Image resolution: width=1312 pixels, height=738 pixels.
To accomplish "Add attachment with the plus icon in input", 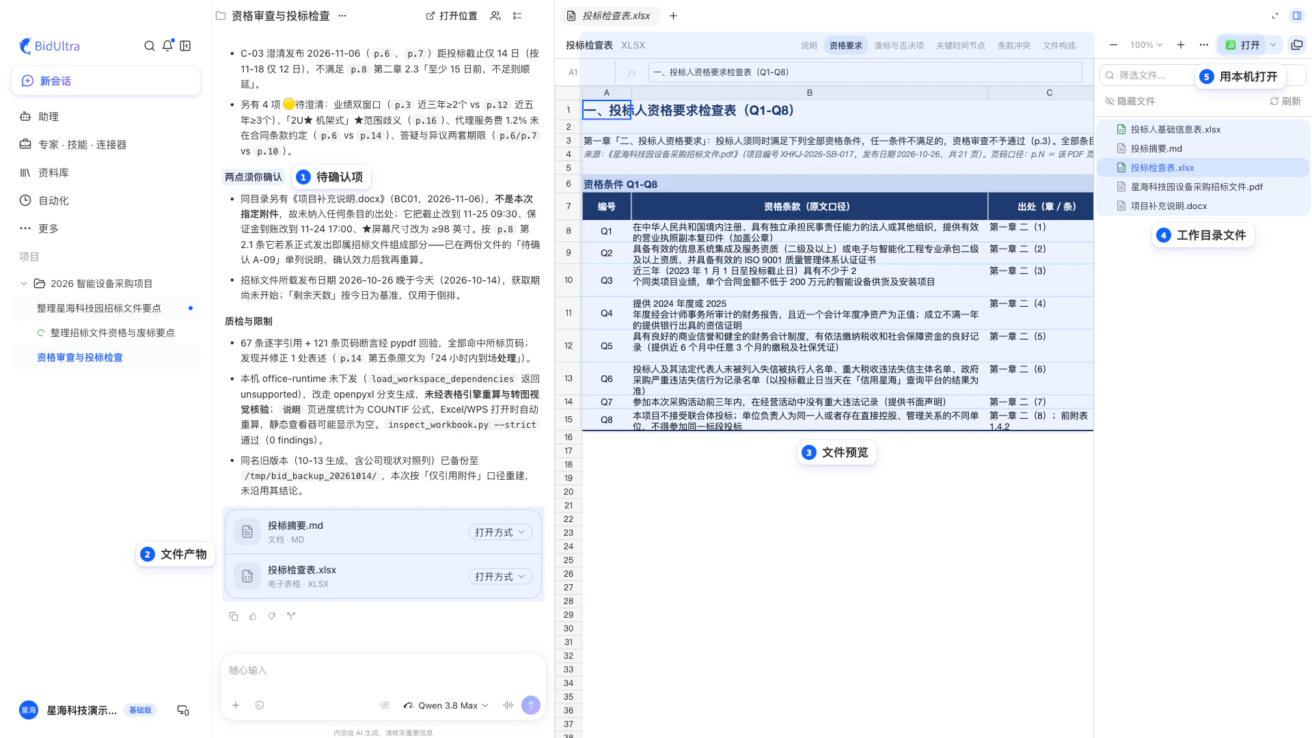I will coord(236,705).
